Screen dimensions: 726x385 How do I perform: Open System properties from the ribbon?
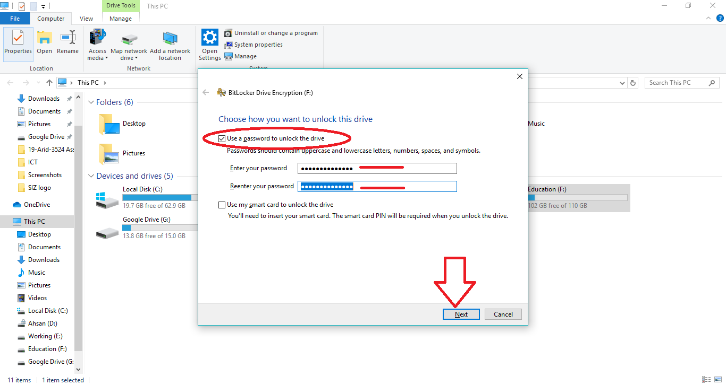pyautogui.click(x=254, y=45)
